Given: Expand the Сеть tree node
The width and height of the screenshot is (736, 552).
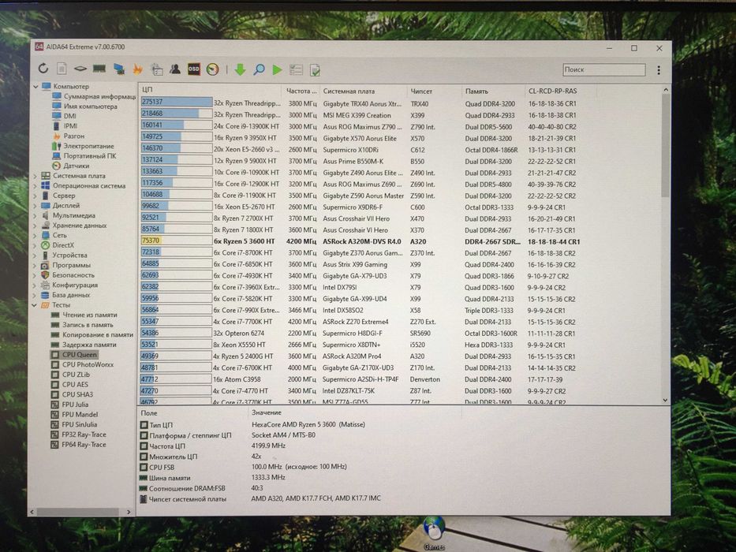Looking at the screenshot, I should (x=35, y=235).
